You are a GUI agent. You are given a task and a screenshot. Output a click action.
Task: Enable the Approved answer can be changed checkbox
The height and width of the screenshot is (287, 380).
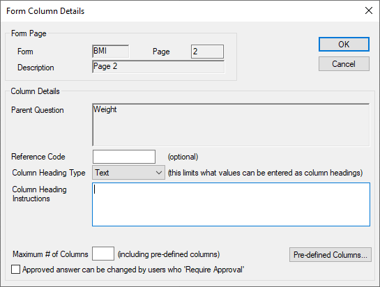click(16, 270)
